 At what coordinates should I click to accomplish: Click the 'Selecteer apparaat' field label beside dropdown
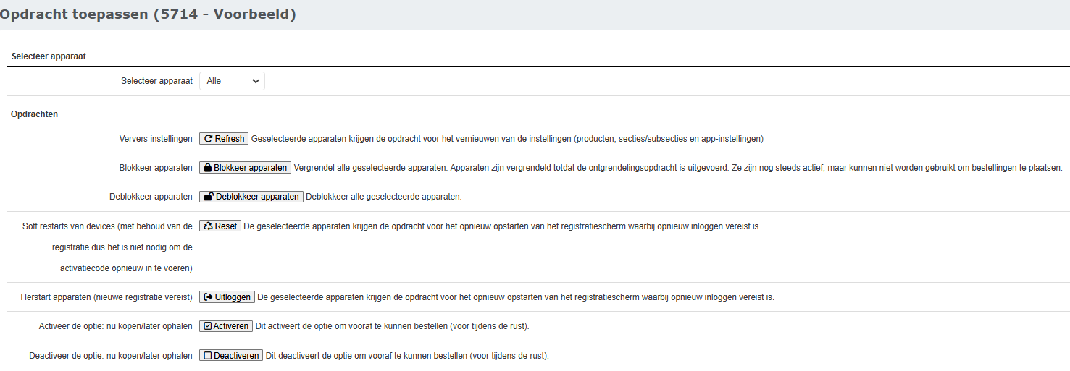(x=156, y=81)
